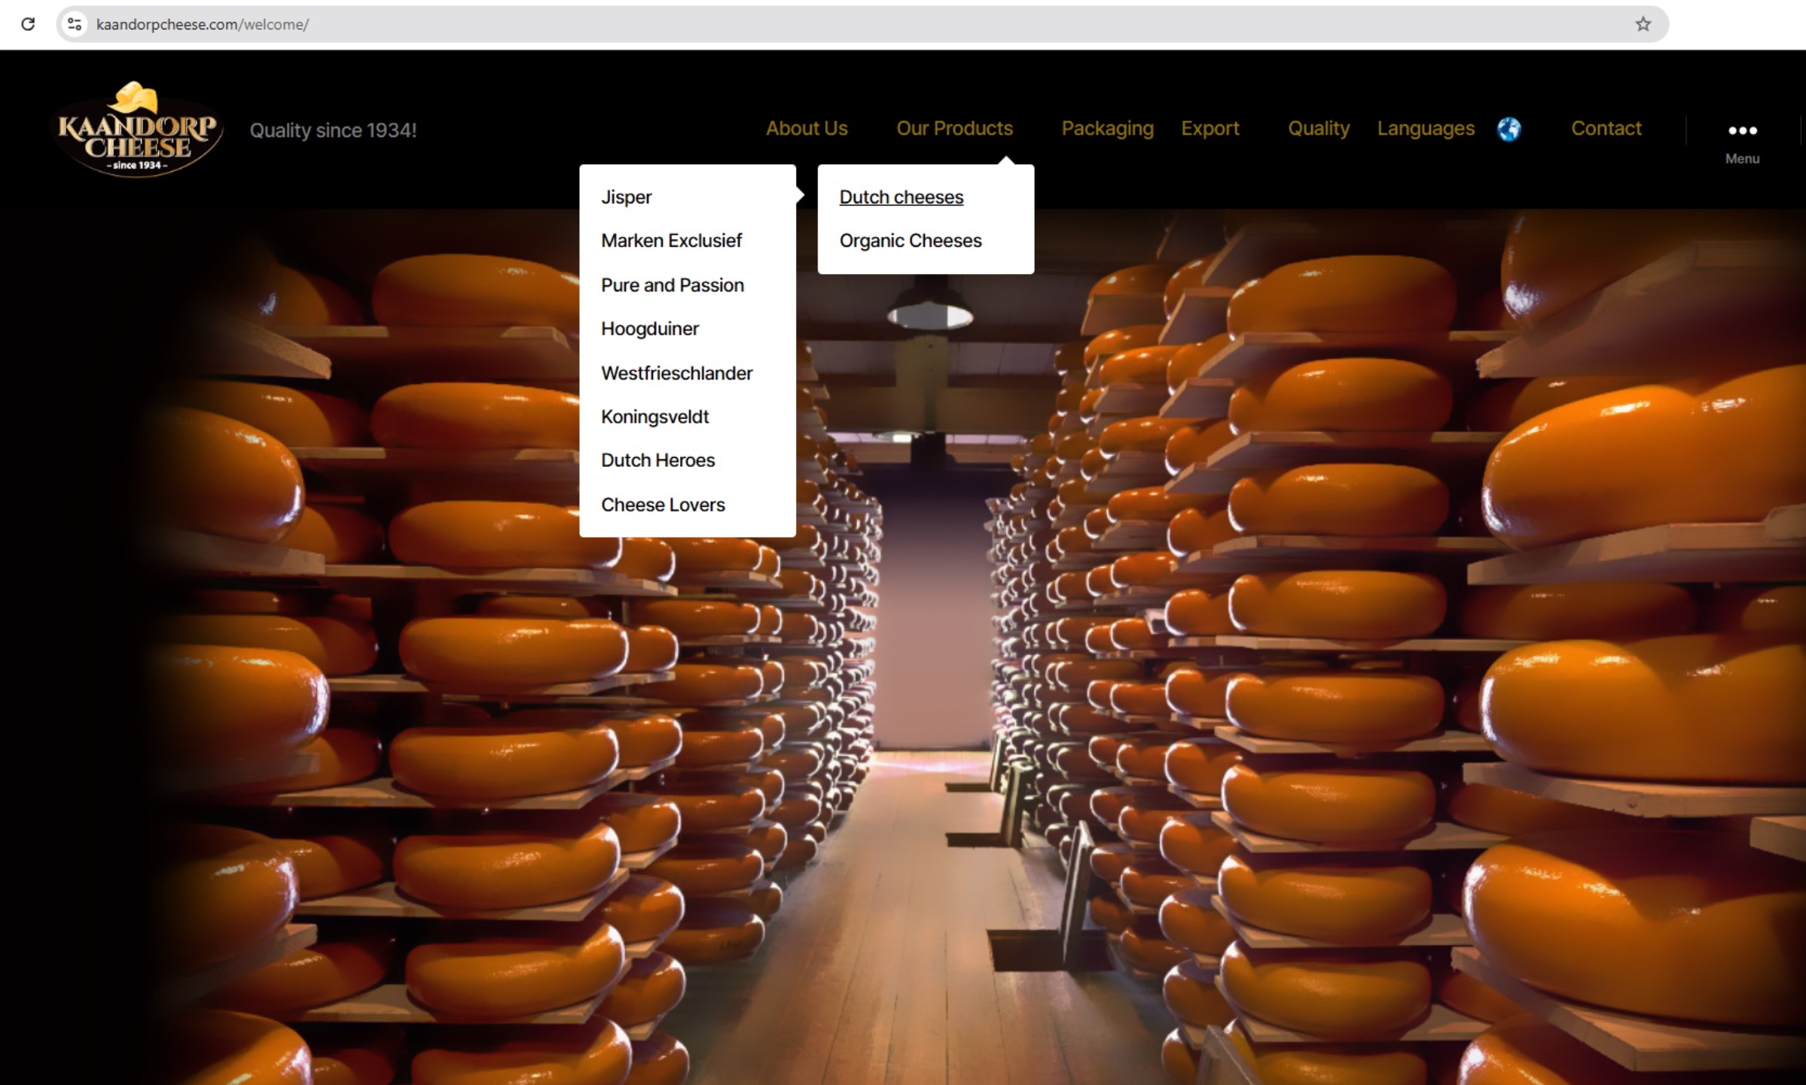Viewport: 1806px width, 1085px height.
Task: Open the Pure and Passion item
Action: coord(672,285)
